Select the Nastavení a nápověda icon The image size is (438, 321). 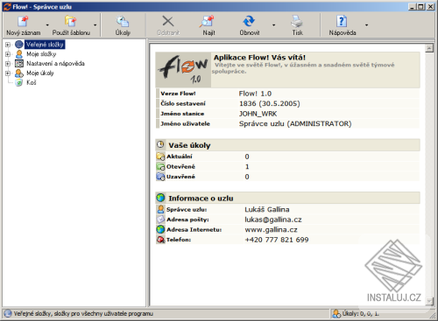pyautogui.click(x=19, y=64)
